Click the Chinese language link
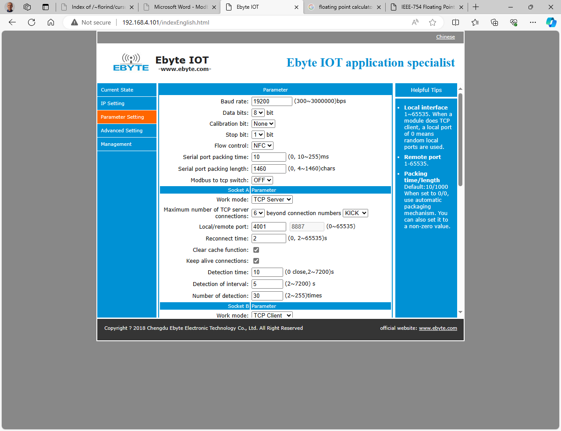This screenshot has height=431, width=561. (x=445, y=37)
